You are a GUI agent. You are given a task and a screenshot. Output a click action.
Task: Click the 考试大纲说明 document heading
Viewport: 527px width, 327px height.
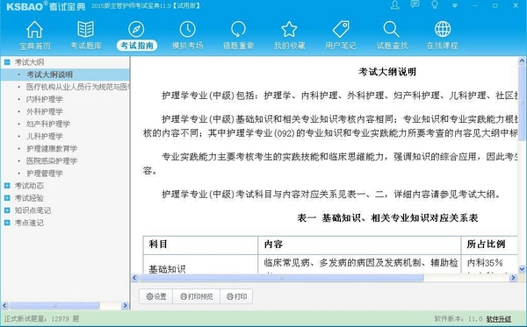click(387, 72)
